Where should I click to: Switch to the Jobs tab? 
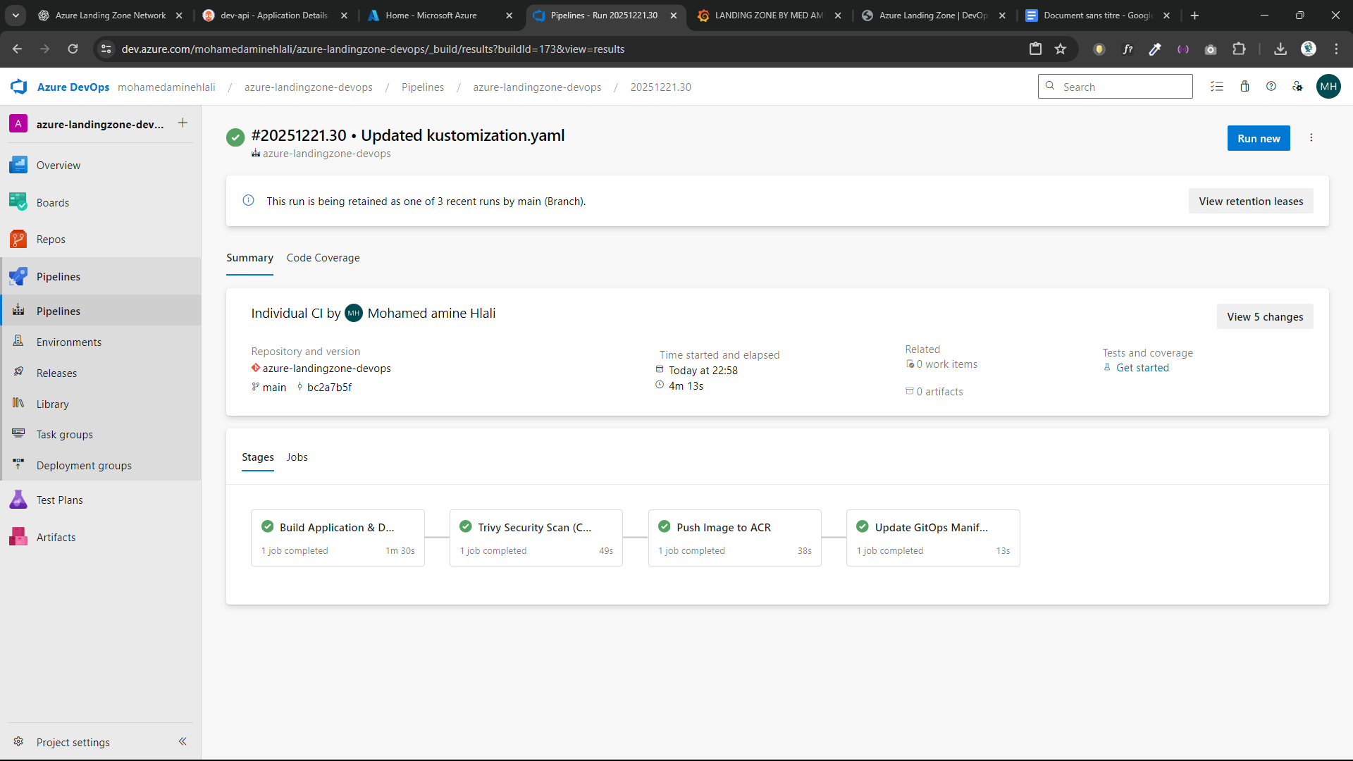click(297, 457)
